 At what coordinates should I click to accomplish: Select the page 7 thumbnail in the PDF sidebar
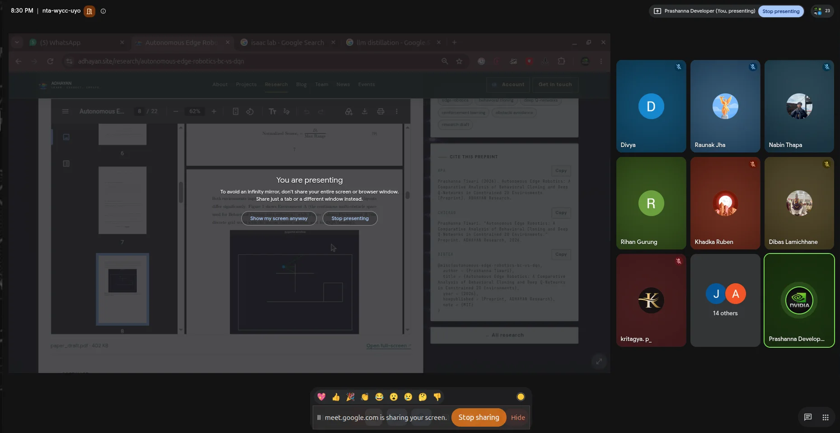pos(122,200)
